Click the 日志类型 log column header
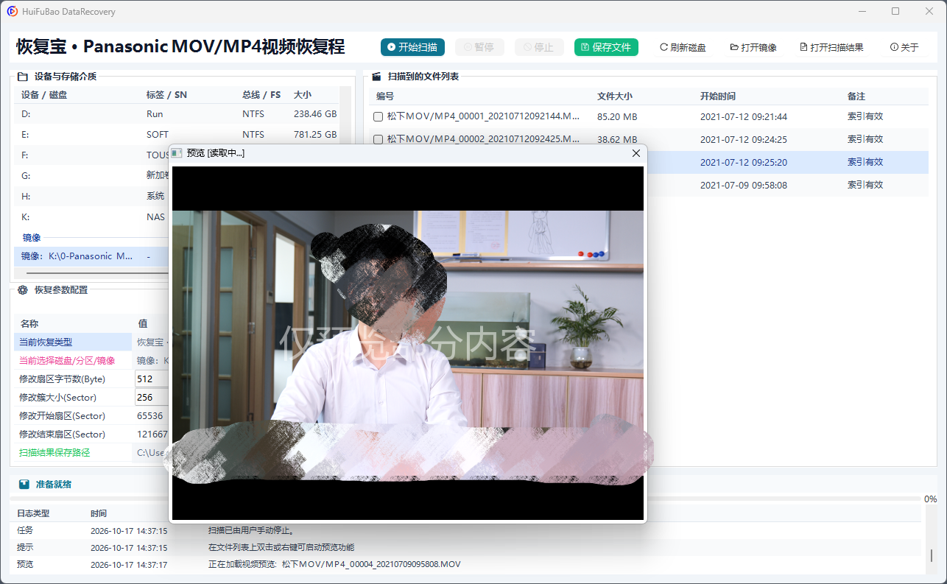 (x=33, y=513)
